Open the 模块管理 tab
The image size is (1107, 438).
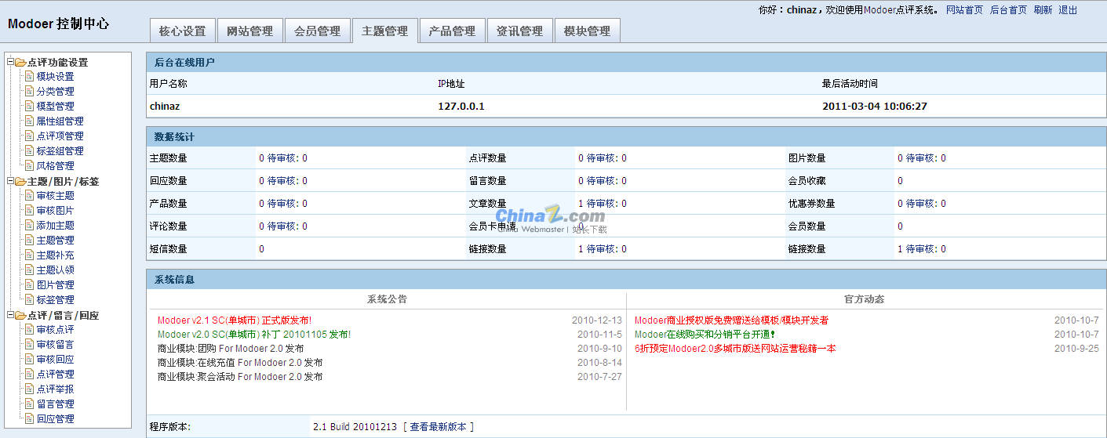click(x=587, y=31)
